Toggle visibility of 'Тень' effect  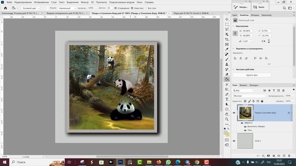click(x=245, y=130)
